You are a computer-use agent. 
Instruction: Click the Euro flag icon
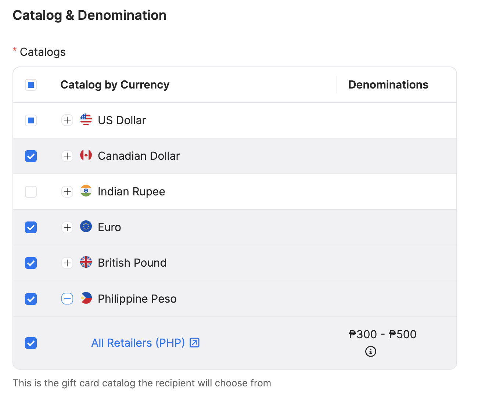coord(86,227)
